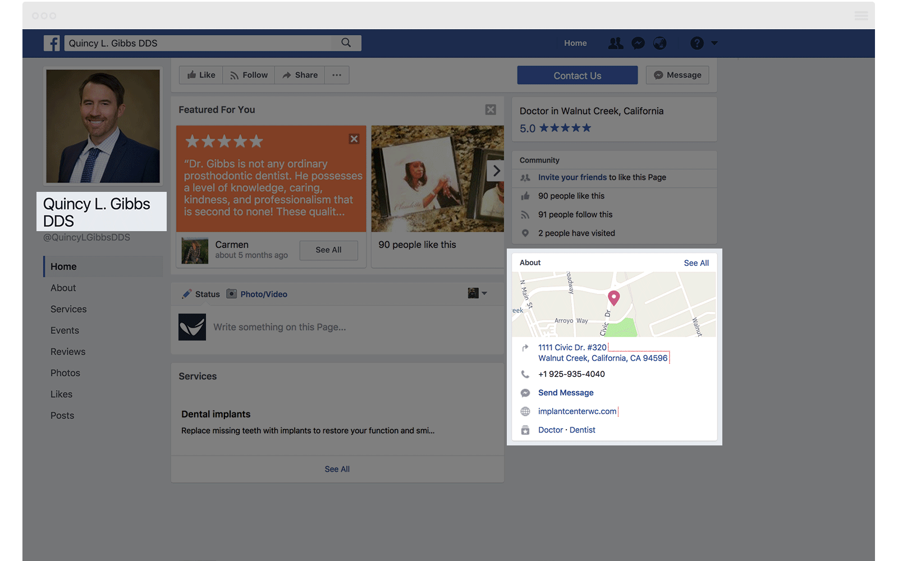This screenshot has width=898, height=561.
Task: Open the Messenger icon in top bar
Action: 638,43
